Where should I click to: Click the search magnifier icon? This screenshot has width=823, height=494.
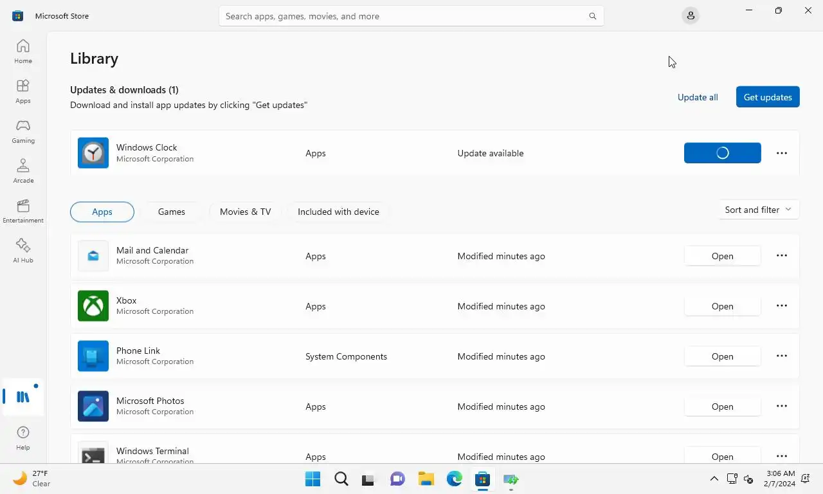[x=592, y=16]
